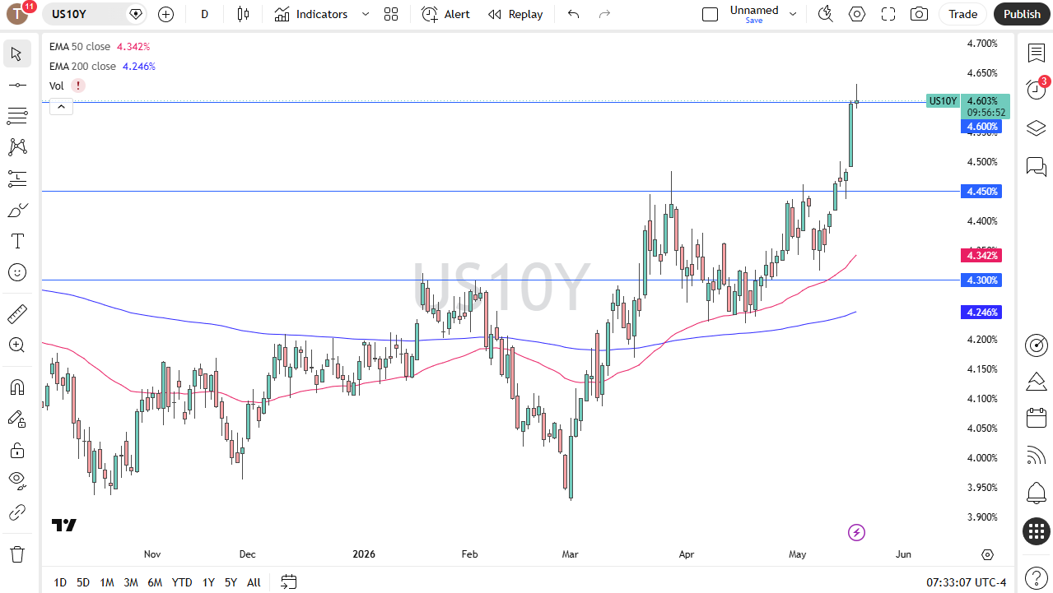The height and width of the screenshot is (593, 1053).
Task: Open the patterns drawing tool
Action: (16, 147)
